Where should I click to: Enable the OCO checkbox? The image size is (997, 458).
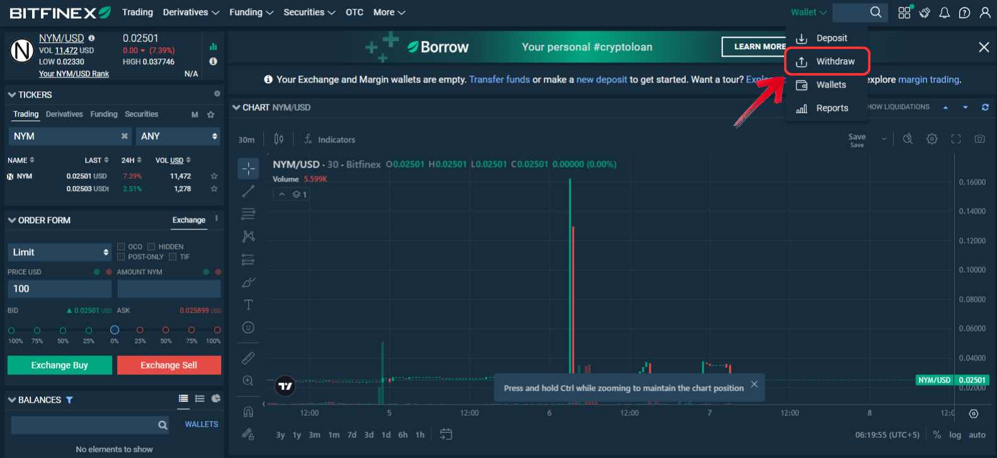[x=121, y=246]
